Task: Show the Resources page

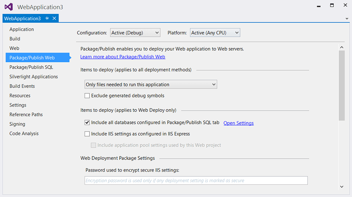Action: [x=20, y=96]
